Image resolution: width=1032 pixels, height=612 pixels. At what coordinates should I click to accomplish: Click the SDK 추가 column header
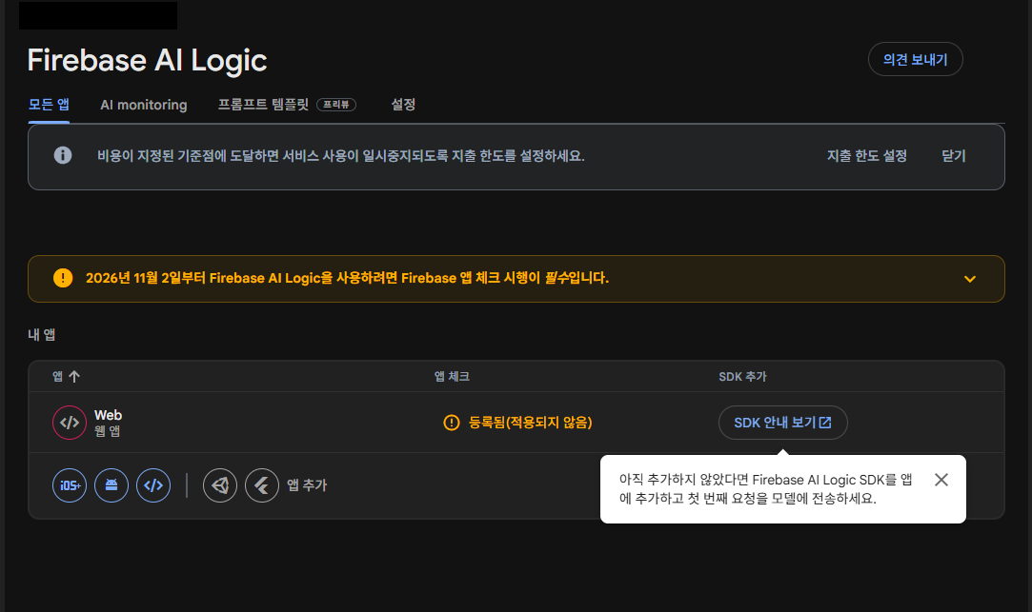coord(742,377)
